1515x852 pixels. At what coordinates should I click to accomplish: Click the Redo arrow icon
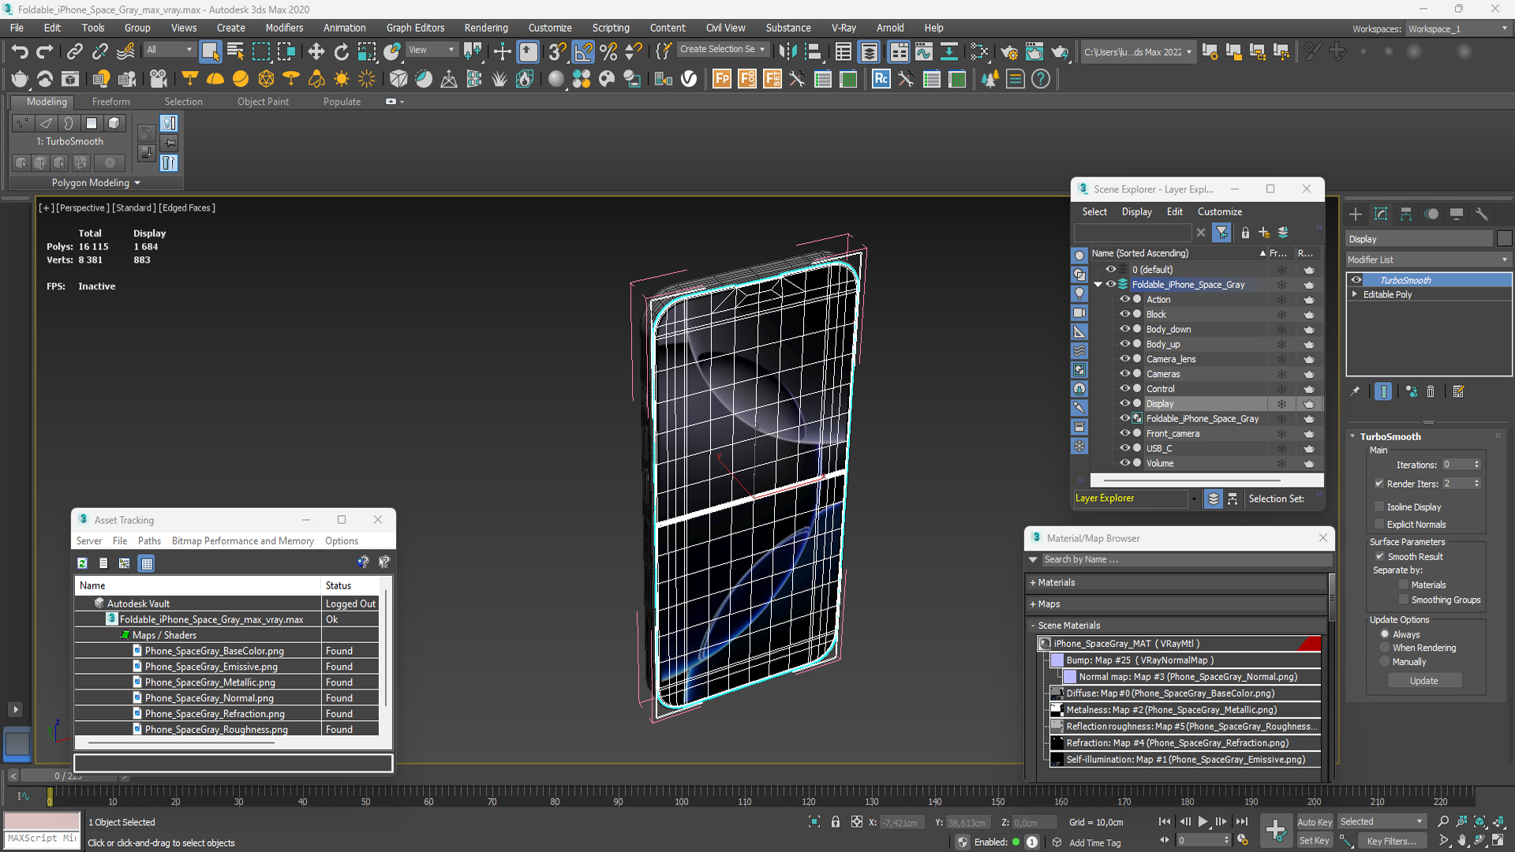point(45,52)
